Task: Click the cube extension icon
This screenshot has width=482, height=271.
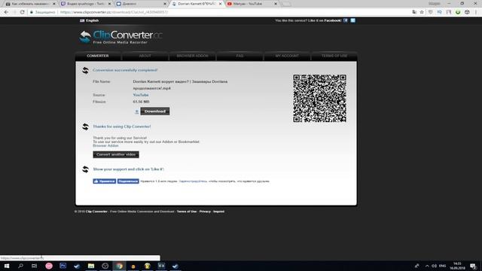Action: [x=467, y=12]
